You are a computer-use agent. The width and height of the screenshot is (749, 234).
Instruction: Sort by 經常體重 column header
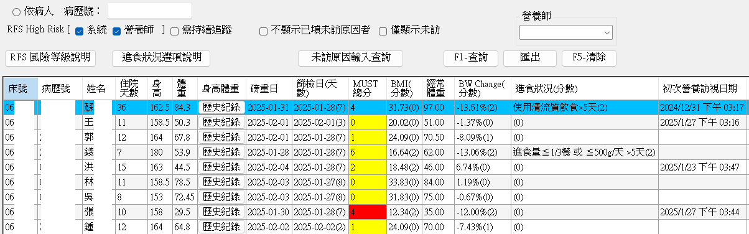pos(438,88)
